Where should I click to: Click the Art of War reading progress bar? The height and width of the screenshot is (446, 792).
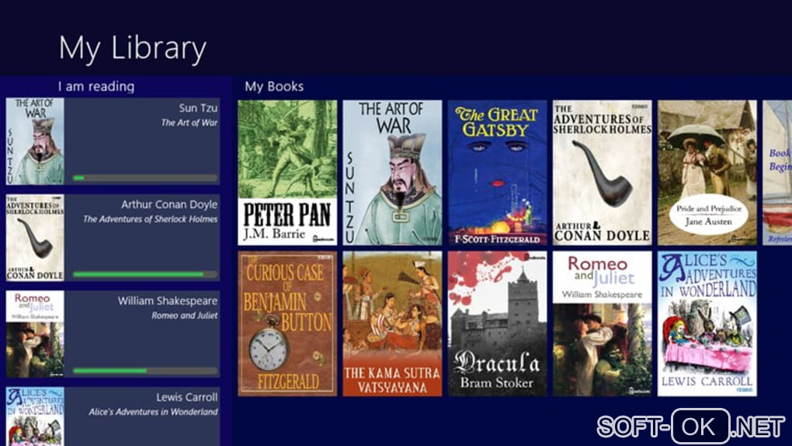[x=145, y=178]
